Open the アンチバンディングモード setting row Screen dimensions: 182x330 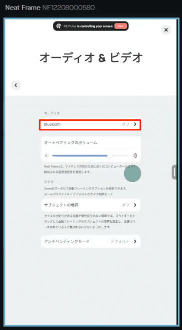(90, 241)
